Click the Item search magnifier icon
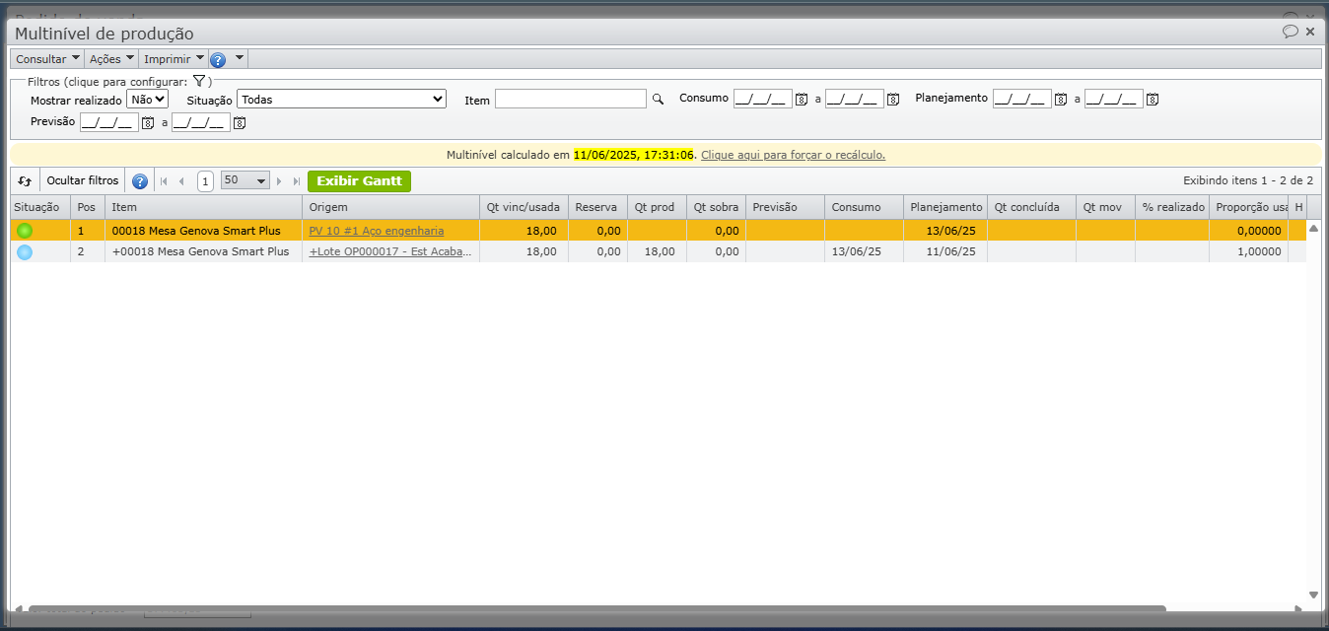 [658, 100]
